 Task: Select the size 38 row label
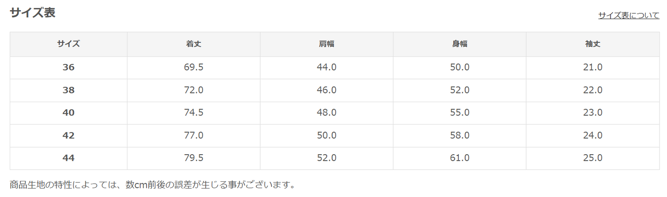(68, 90)
